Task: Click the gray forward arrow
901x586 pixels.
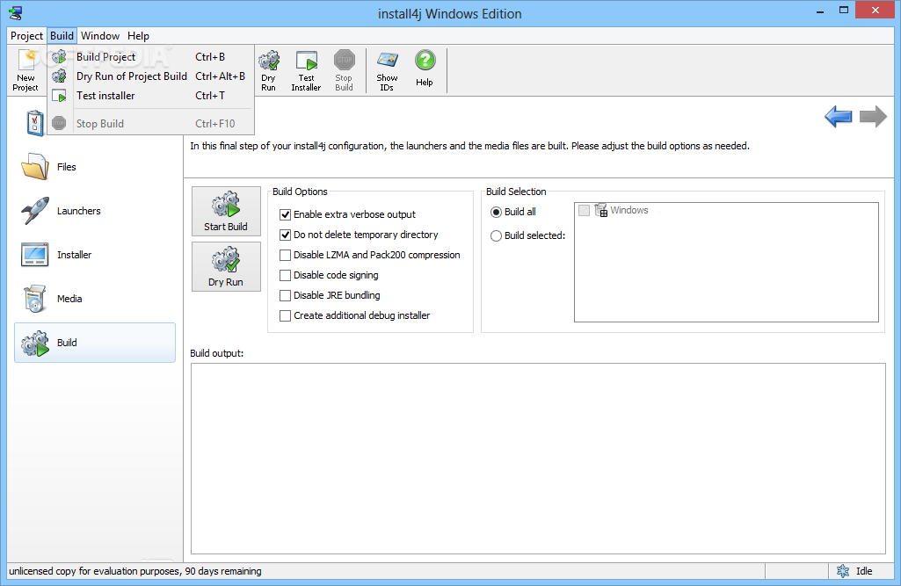Action: [873, 117]
